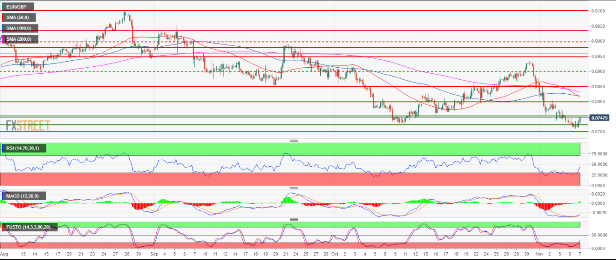
Task: Grab the resize handle above the FUSTO pane
Action: (294, 219)
